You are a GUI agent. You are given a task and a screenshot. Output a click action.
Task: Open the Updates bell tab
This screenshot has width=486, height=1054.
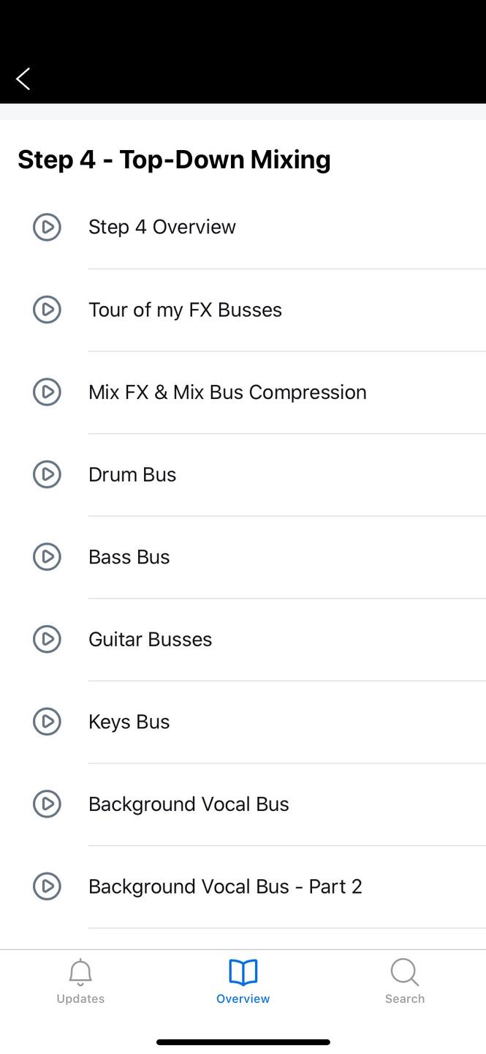pyautogui.click(x=80, y=981)
